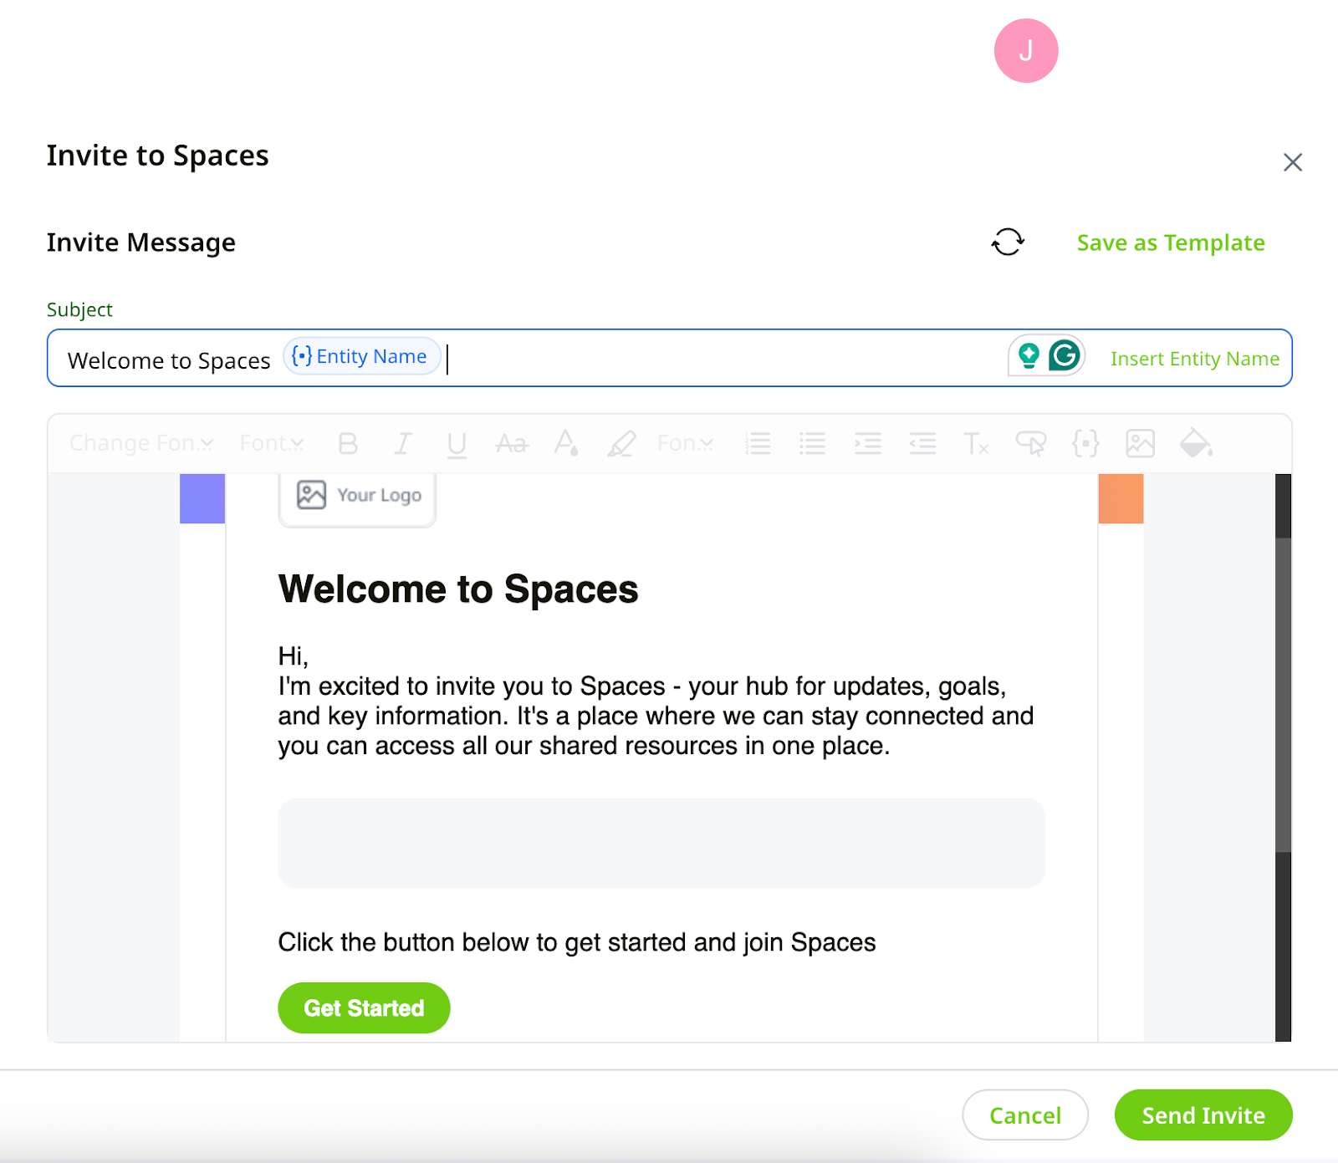Click Save as Template
This screenshot has height=1163, width=1338.
click(1170, 242)
